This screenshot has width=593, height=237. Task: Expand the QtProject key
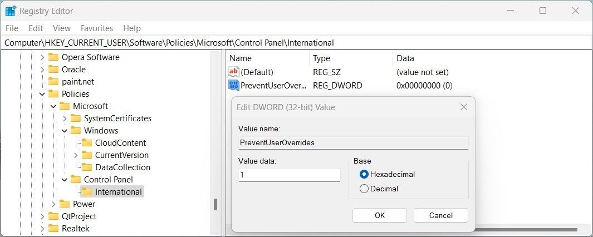click(x=42, y=216)
